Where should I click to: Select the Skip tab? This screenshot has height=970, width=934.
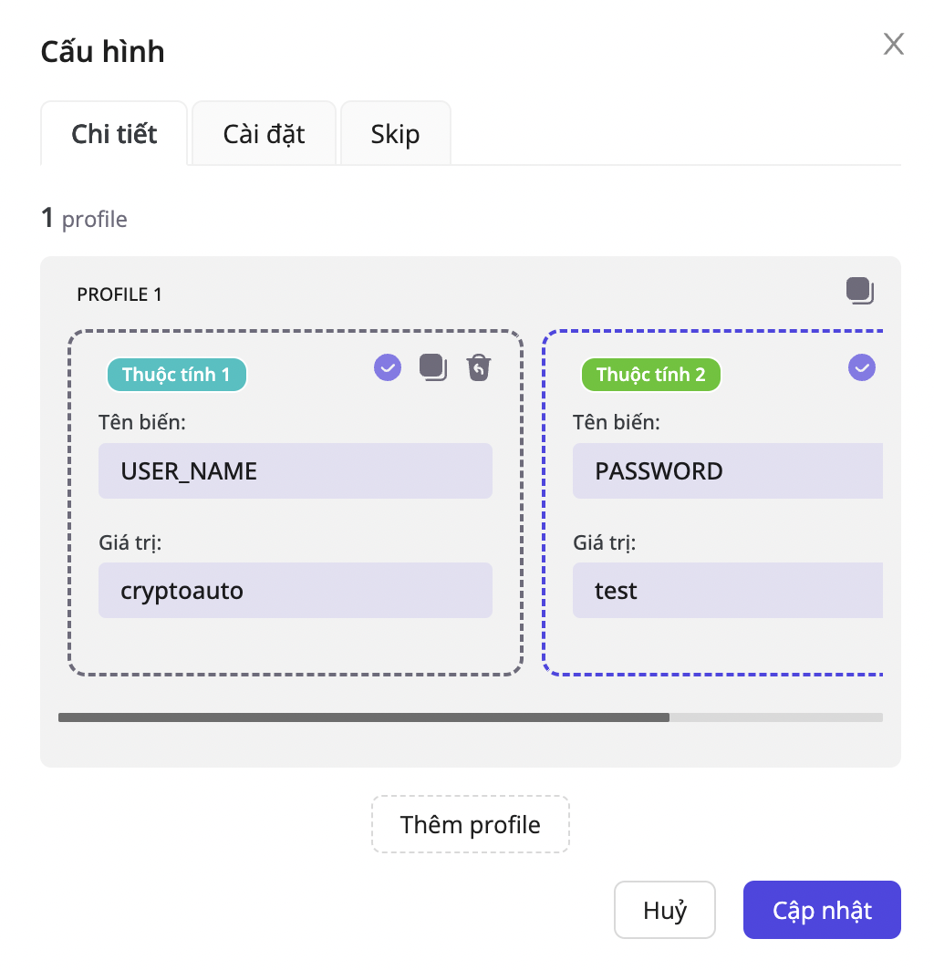pyautogui.click(x=395, y=135)
